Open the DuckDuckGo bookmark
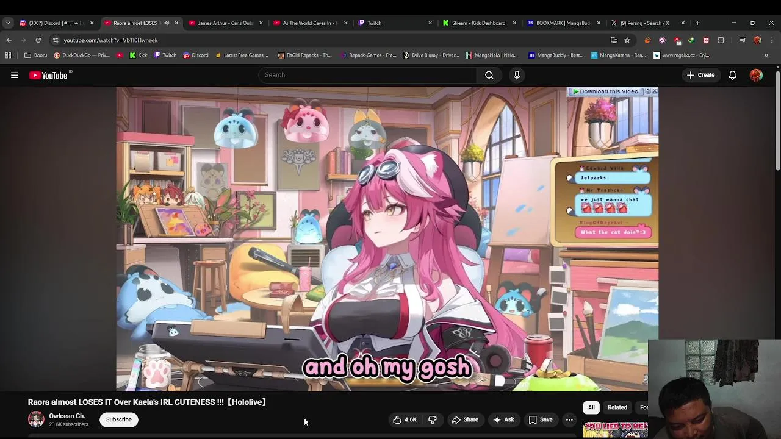Screen dimensions: 781x439 (82, 55)
